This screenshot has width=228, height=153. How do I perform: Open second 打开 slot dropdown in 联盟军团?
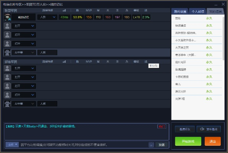24,35
